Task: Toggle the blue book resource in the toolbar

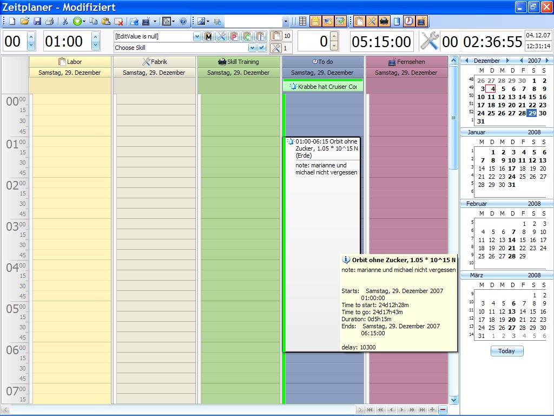Action: 397,21
